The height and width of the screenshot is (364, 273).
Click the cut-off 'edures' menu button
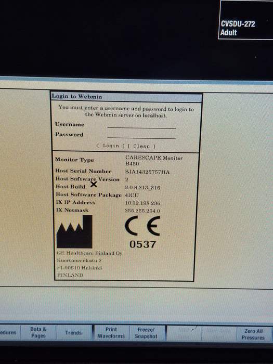tap(9, 332)
